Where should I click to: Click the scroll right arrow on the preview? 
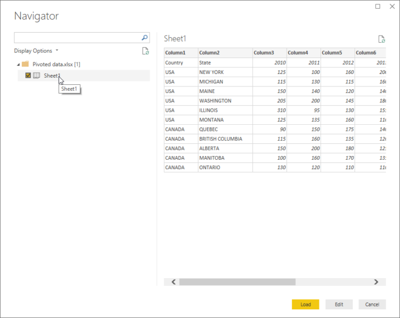376,282
